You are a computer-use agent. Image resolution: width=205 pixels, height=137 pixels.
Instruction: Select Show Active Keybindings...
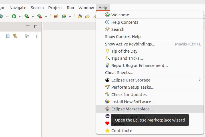(150, 44)
